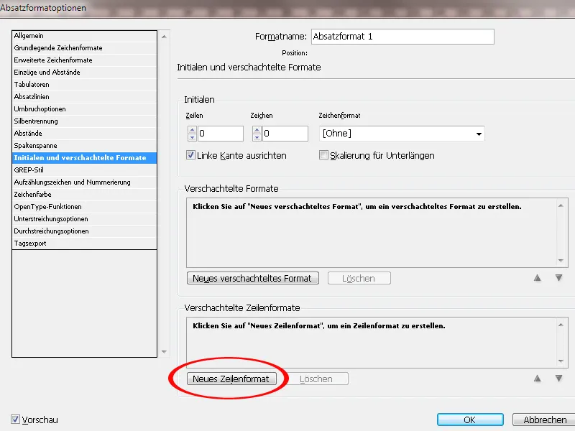The image size is (575, 431).
Task: Select the Abstände category
Action: [x=84, y=134]
